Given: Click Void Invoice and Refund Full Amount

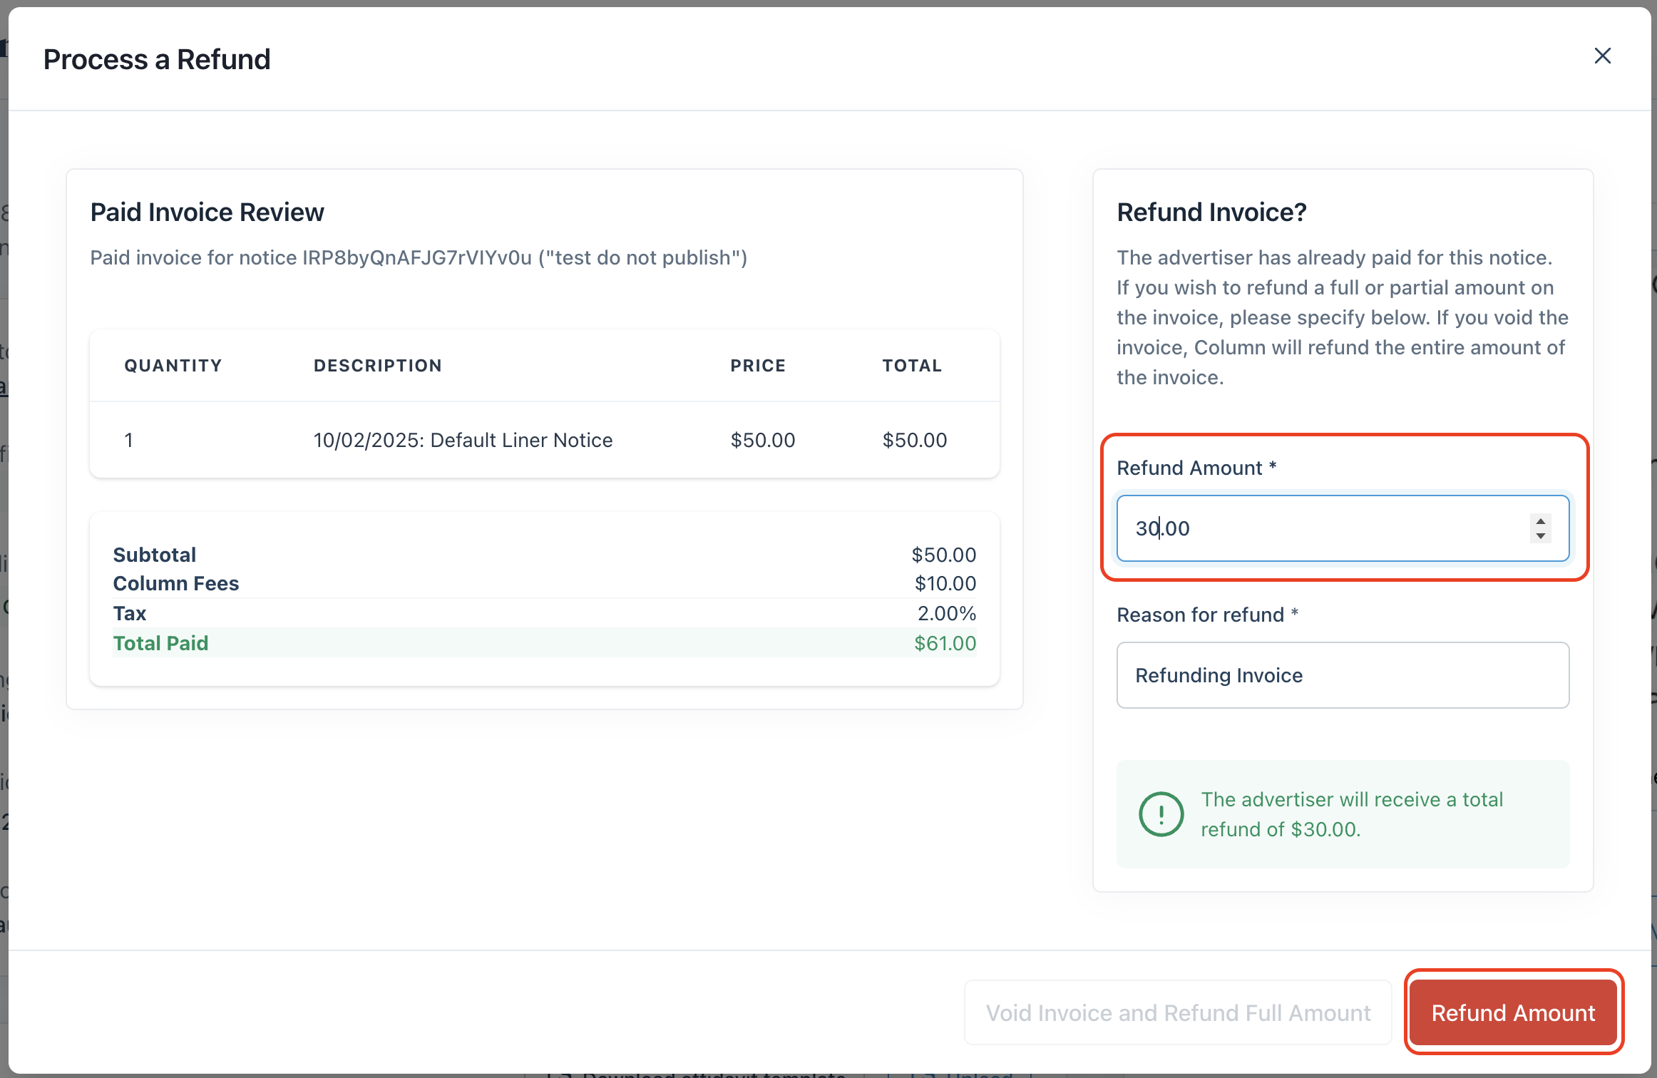Looking at the screenshot, I should [1178, 1012].
